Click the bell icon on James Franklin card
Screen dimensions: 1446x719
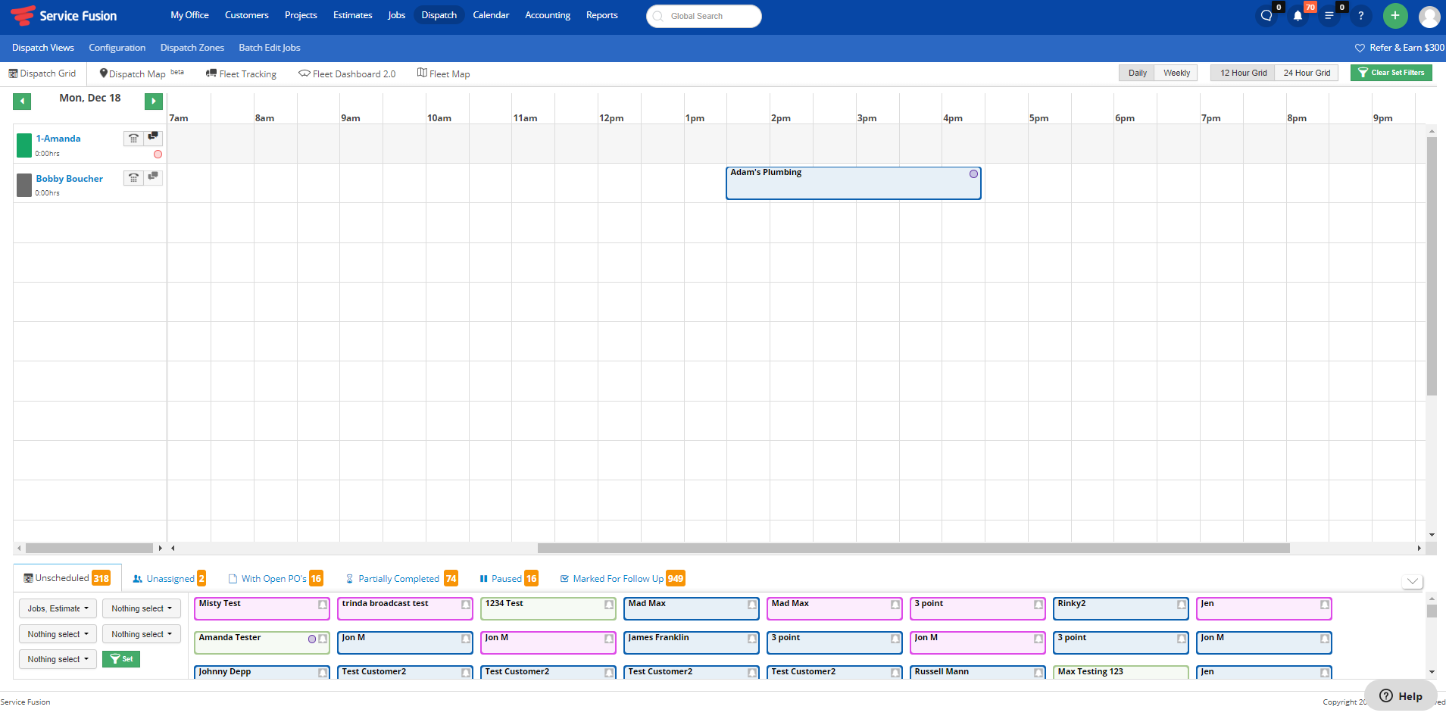coord(752,639)
